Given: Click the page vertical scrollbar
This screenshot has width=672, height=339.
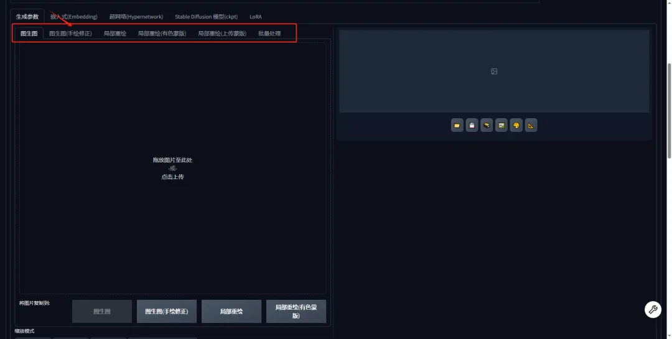Looking at the screenshot, I should 669,111.
